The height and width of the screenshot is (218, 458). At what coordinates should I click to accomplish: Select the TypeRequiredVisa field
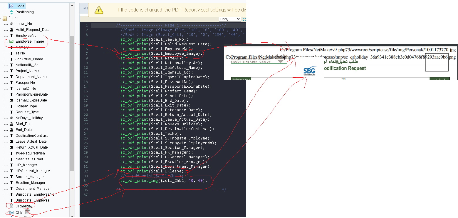(30, 153)
